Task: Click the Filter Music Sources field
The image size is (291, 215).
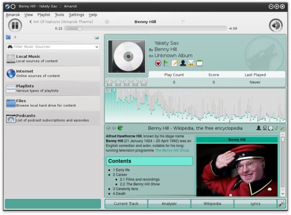Action: 53,47
